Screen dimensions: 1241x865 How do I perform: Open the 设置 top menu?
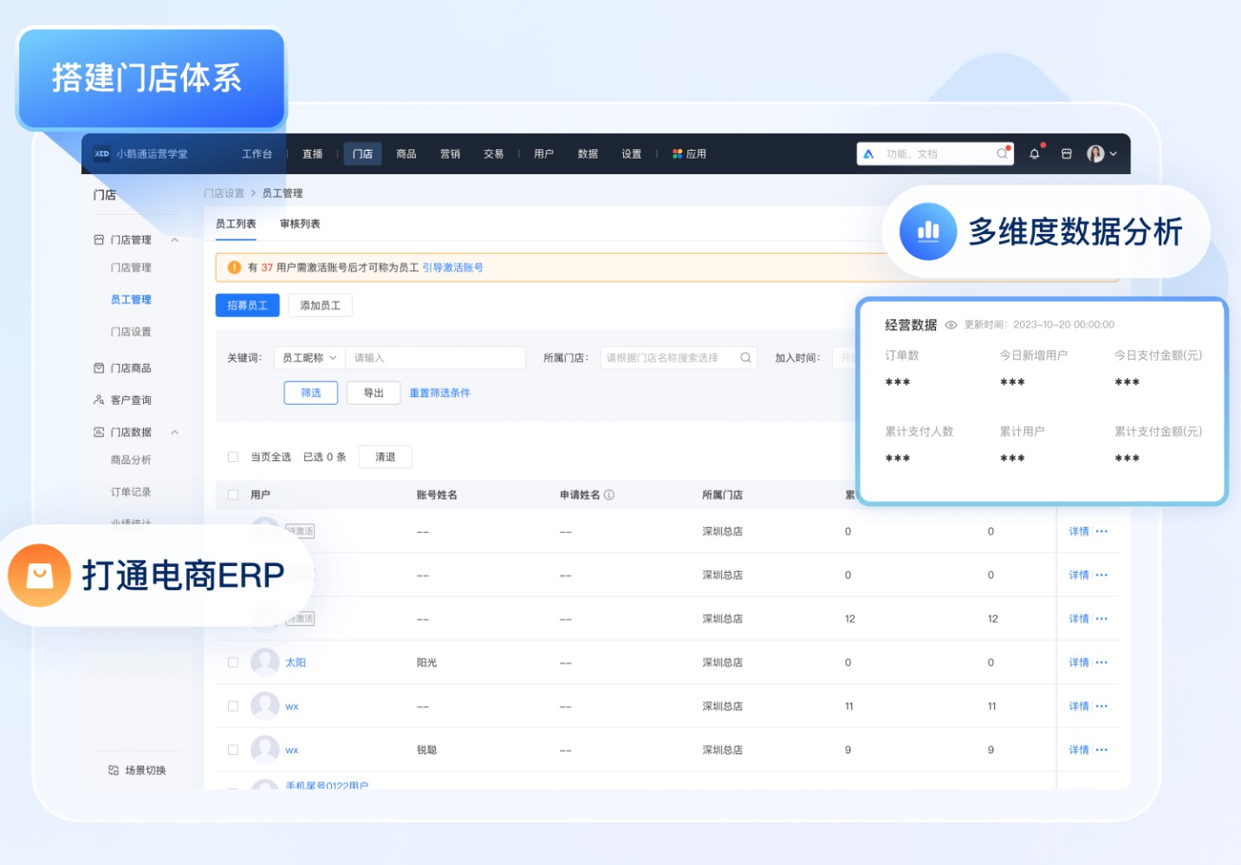point(632,154)
